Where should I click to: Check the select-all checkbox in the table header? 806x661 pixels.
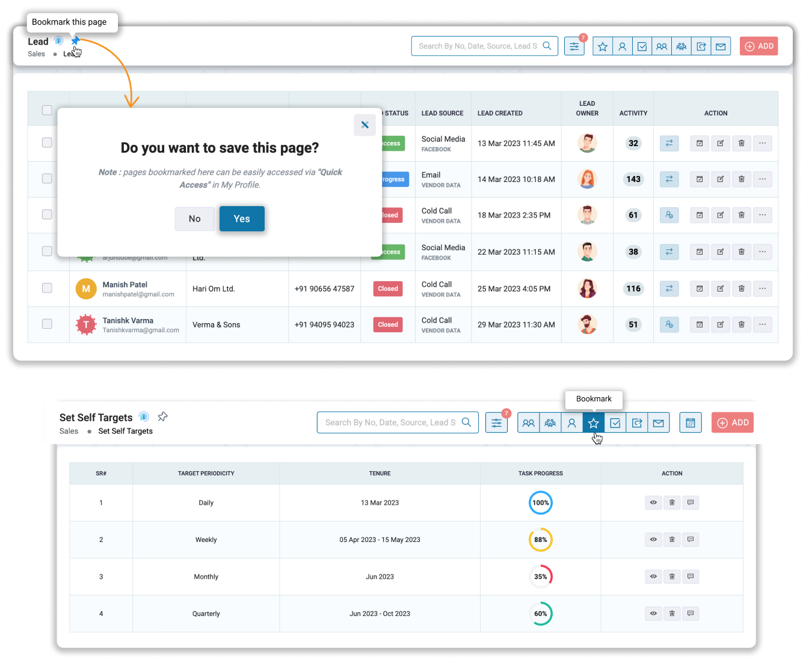click(x=47, y=110)
